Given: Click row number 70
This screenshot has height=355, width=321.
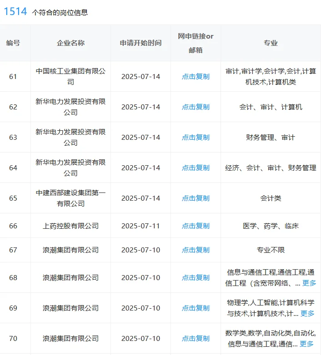Looking at the screenshot, I should pos(13,339).
